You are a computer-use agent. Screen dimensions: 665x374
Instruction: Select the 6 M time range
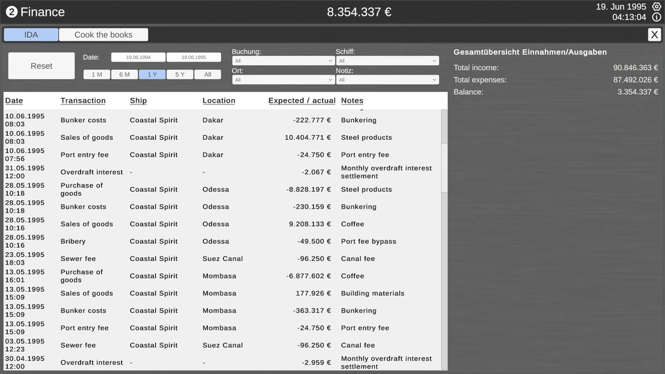click(x=124, y=75)
